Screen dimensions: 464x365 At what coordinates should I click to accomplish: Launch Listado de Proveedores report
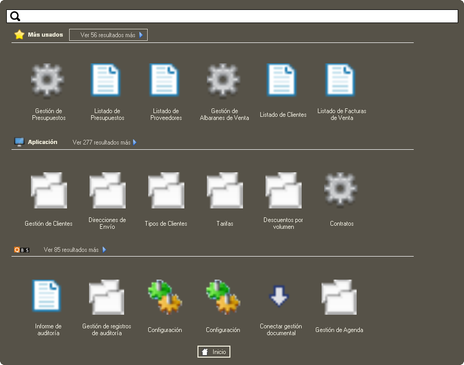pos(165,81)
